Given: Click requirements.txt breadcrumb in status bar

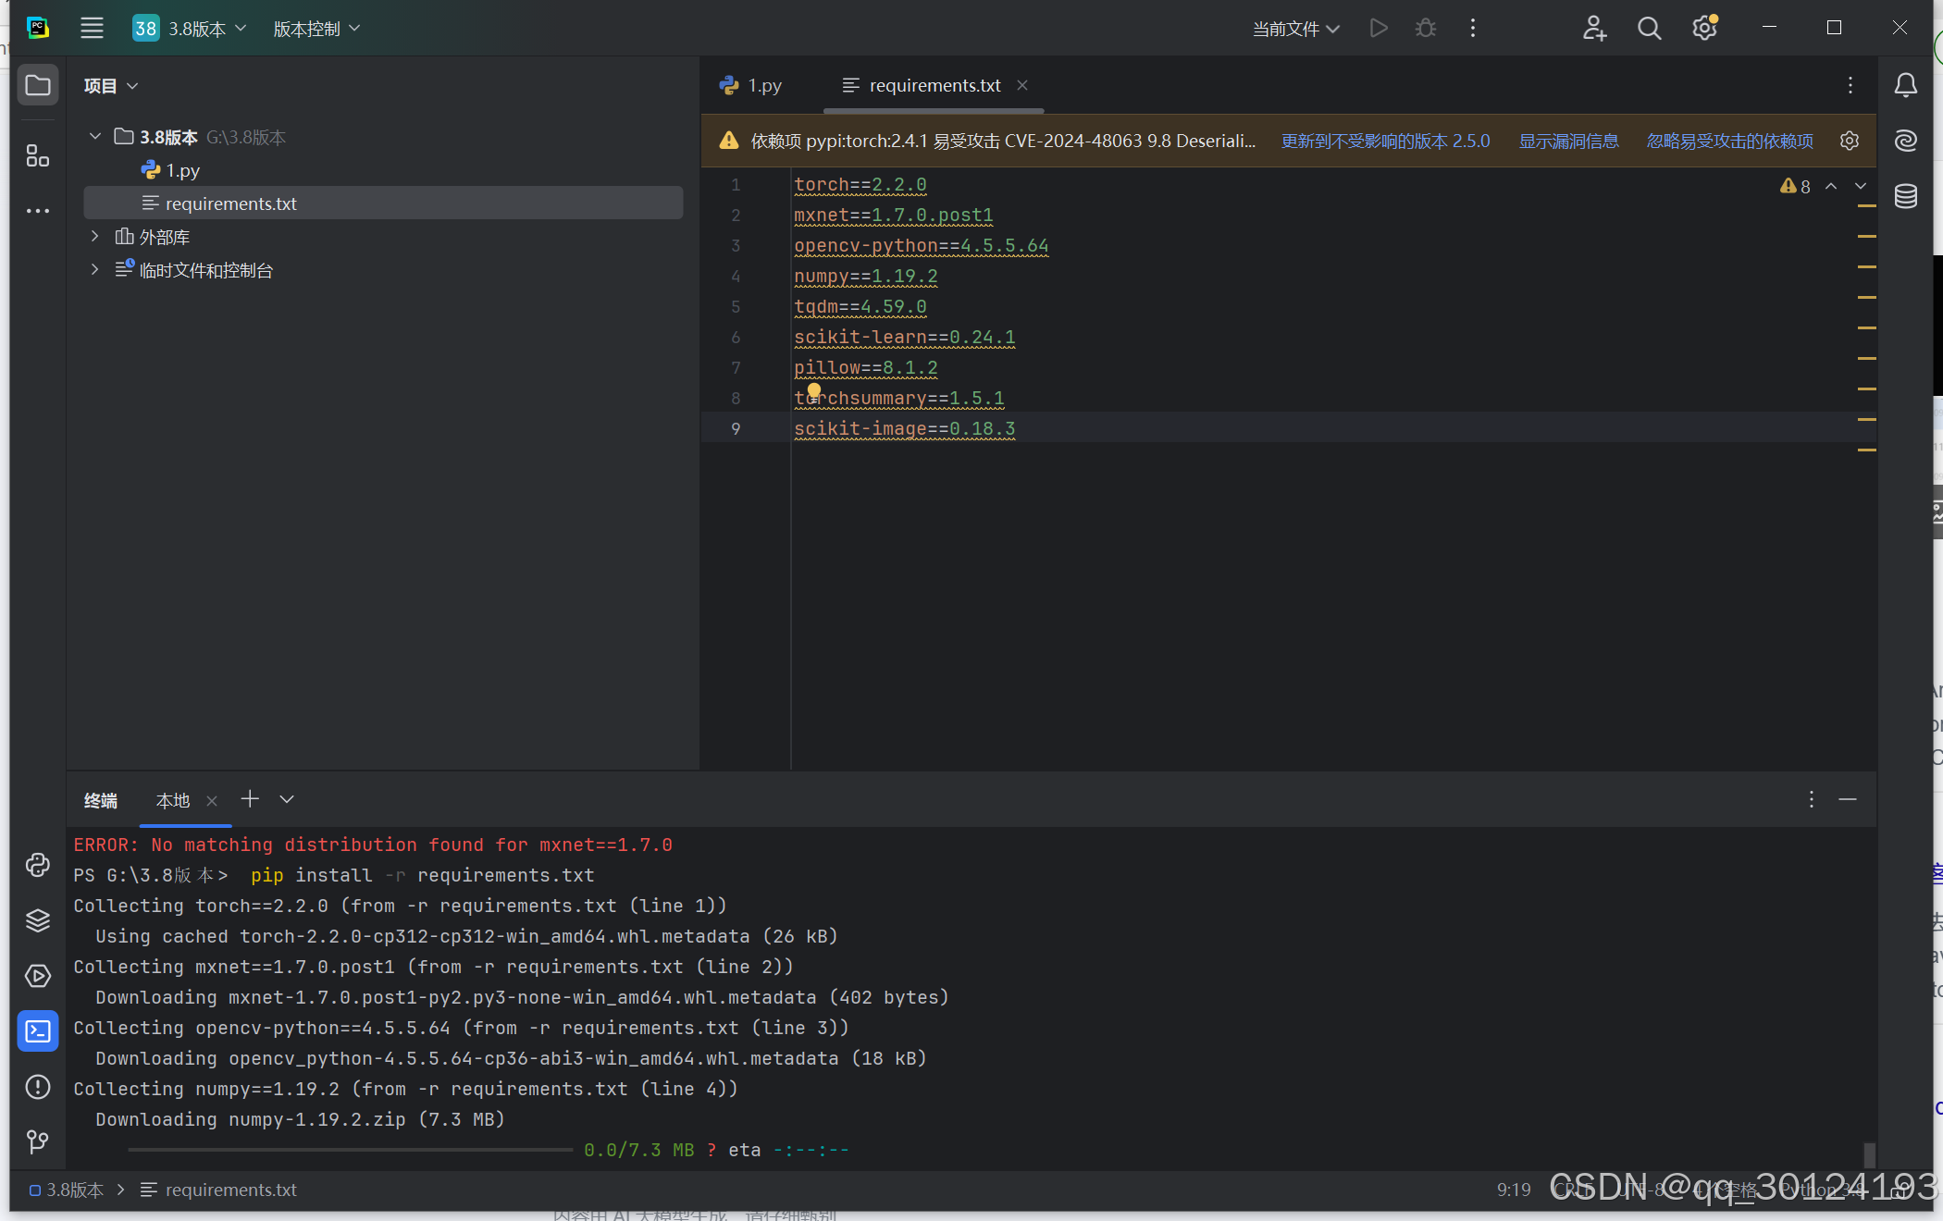Looking at the screenshot, I should point(219,1190).
